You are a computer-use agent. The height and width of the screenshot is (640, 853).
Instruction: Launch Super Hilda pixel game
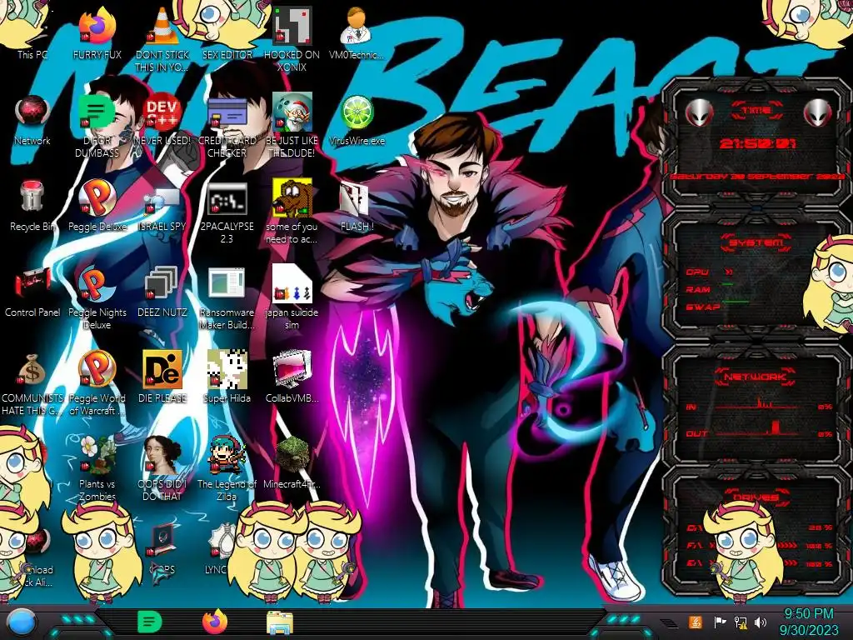(x=227, y=377)
